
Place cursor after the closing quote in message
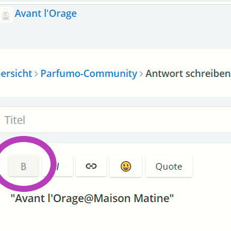[174, 199]
